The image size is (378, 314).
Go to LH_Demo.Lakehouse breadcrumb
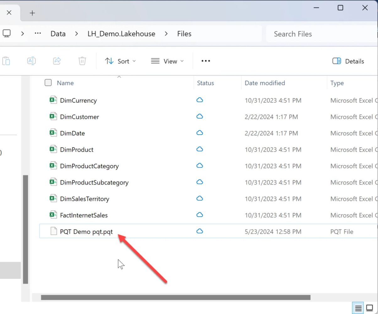pos(121,34)
